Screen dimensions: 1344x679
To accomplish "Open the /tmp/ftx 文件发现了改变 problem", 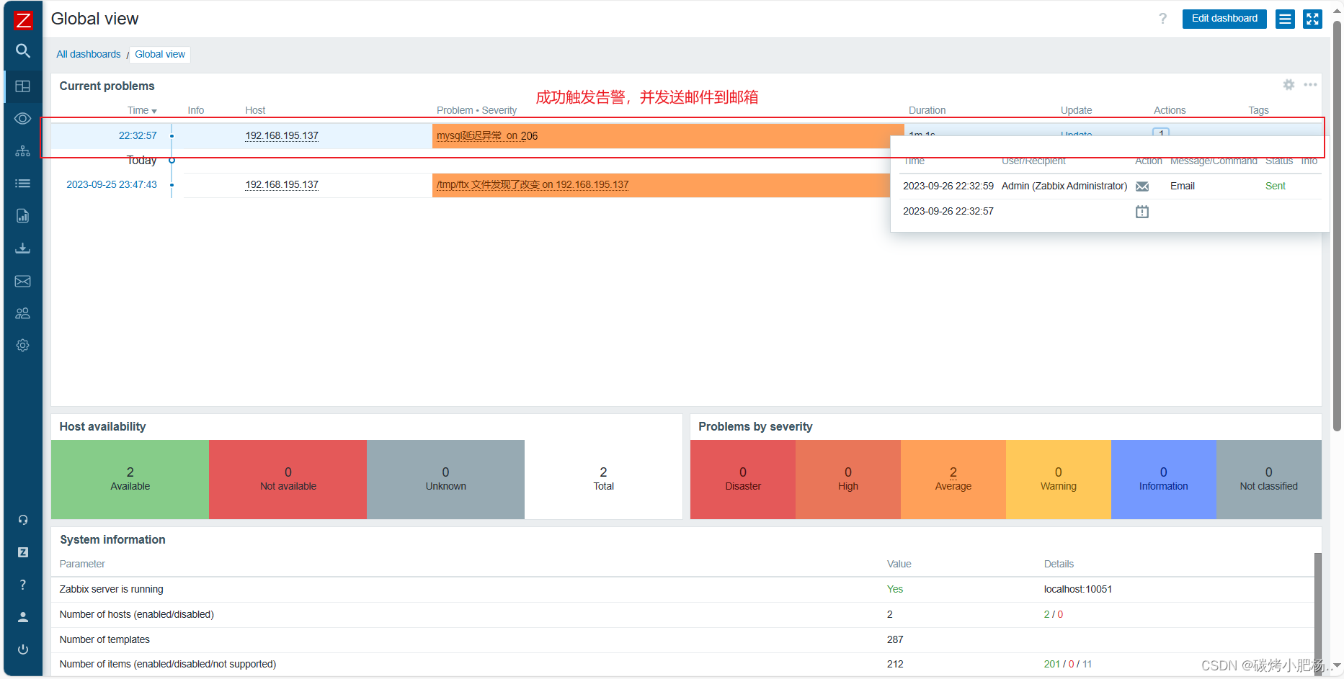I will click(533, 184).
